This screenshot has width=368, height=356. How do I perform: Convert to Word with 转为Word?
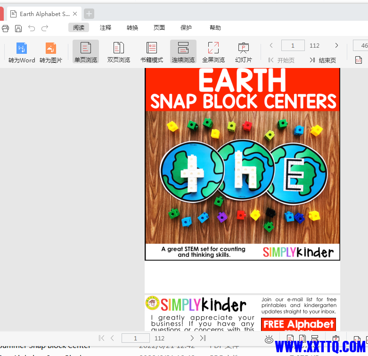point(22,52)
